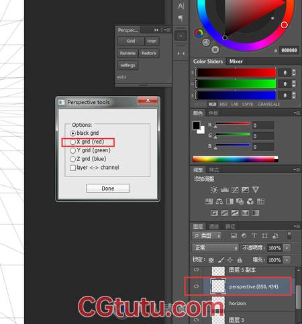Switch to the Mixer tab
Viewport: 302px width, 324px height.
[236, 61]
